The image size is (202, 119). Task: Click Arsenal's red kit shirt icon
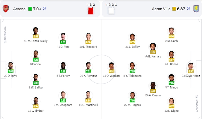[x=91, y=11]
